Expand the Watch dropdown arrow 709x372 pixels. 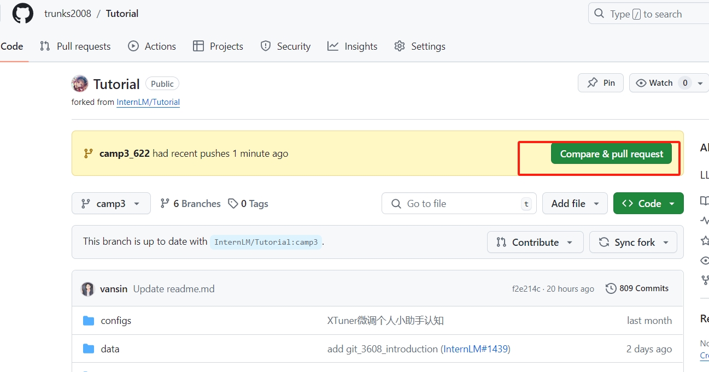pyautogui.click(x=700, y=83)
